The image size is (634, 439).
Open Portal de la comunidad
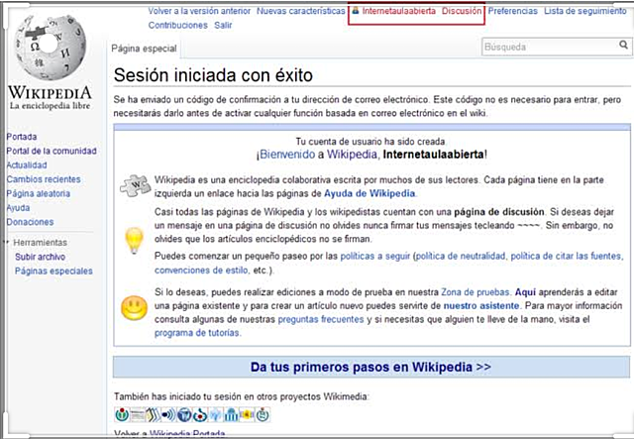pyautogui.click(x=52, y=151)
